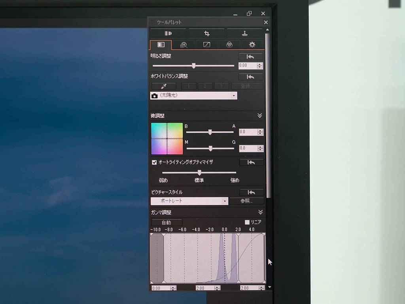Viewport: 405px width, 304px height.
Task: Select white balance preset 2
Action: pyautogui.click(x=205, y=86)
